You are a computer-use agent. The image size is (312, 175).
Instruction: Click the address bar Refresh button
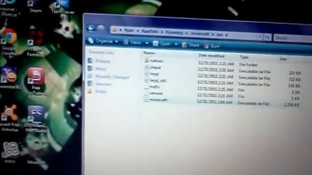(x=267, y=37)
